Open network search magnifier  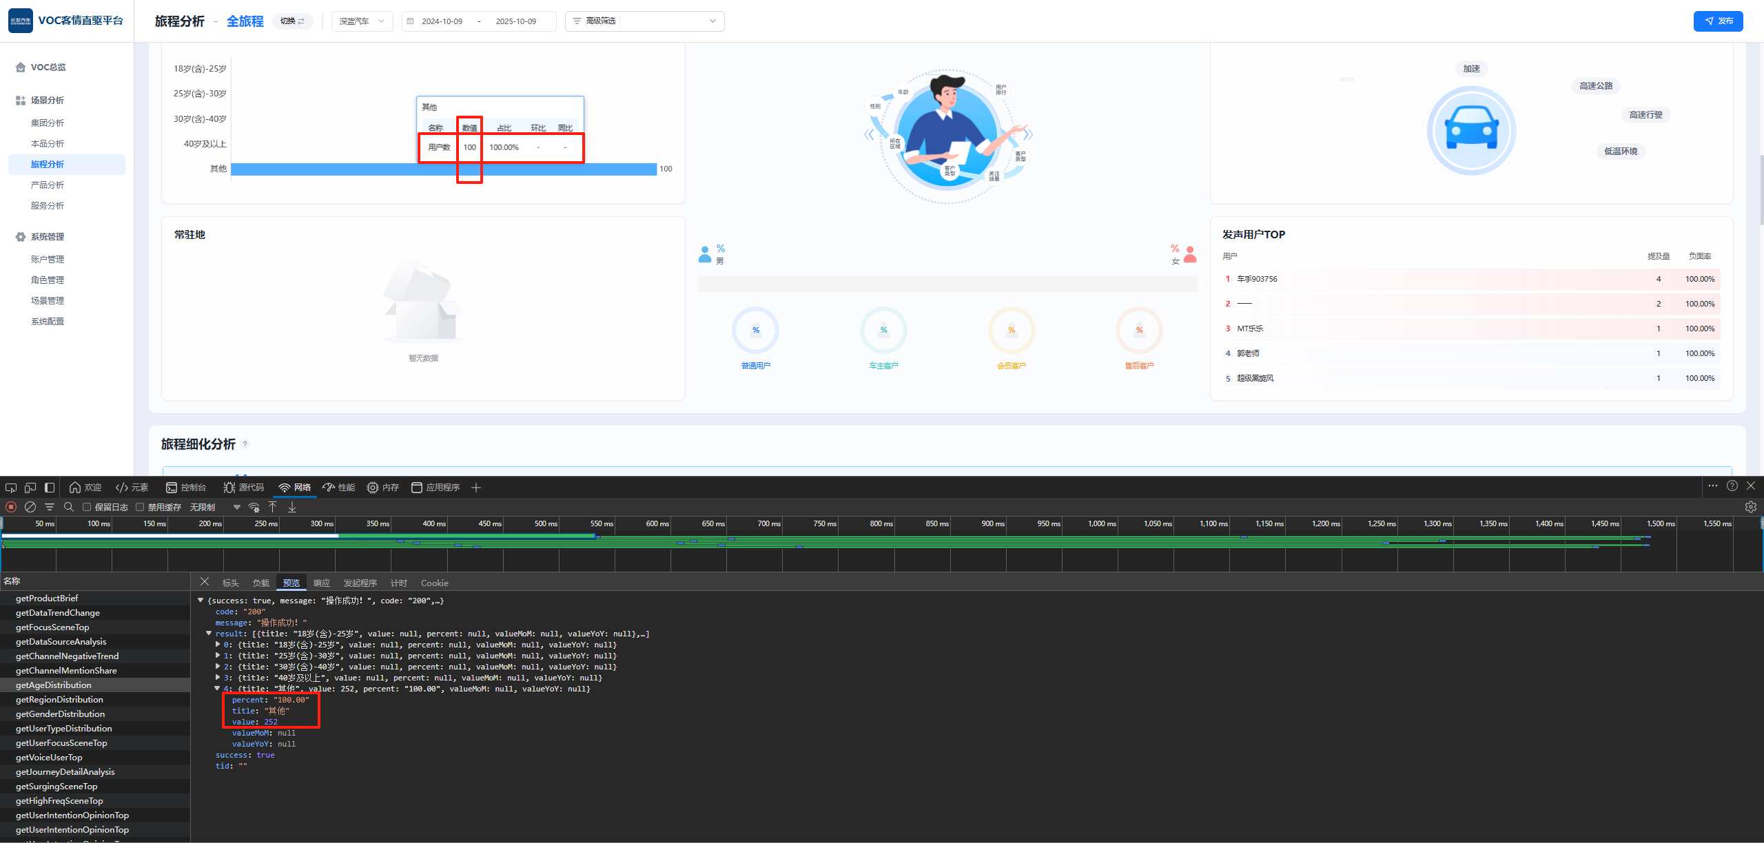(x=69, y=507)
